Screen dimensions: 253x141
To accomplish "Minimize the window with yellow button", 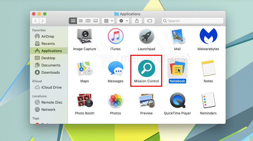I will [39, 14].
